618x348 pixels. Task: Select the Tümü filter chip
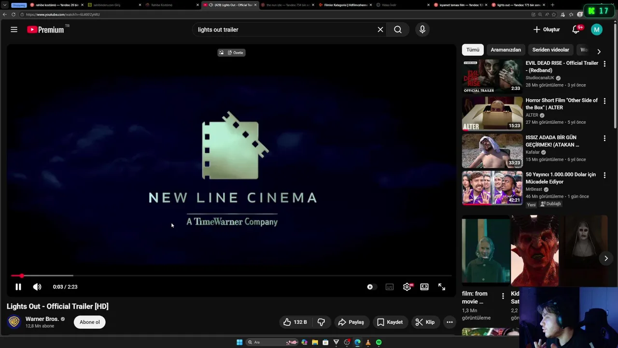(473, 50)
